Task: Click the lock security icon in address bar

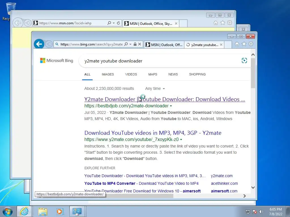Action: click(135, 44)
